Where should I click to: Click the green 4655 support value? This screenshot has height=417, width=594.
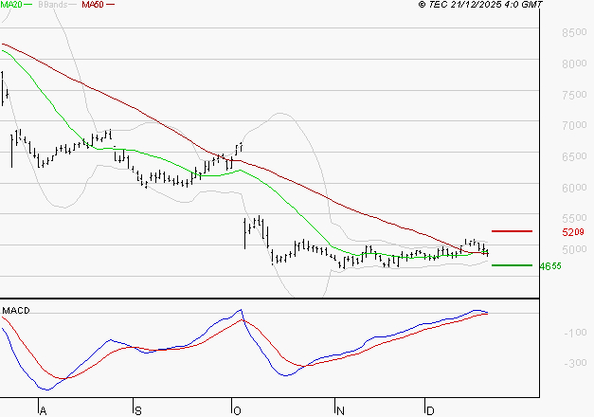pos(550,266)
